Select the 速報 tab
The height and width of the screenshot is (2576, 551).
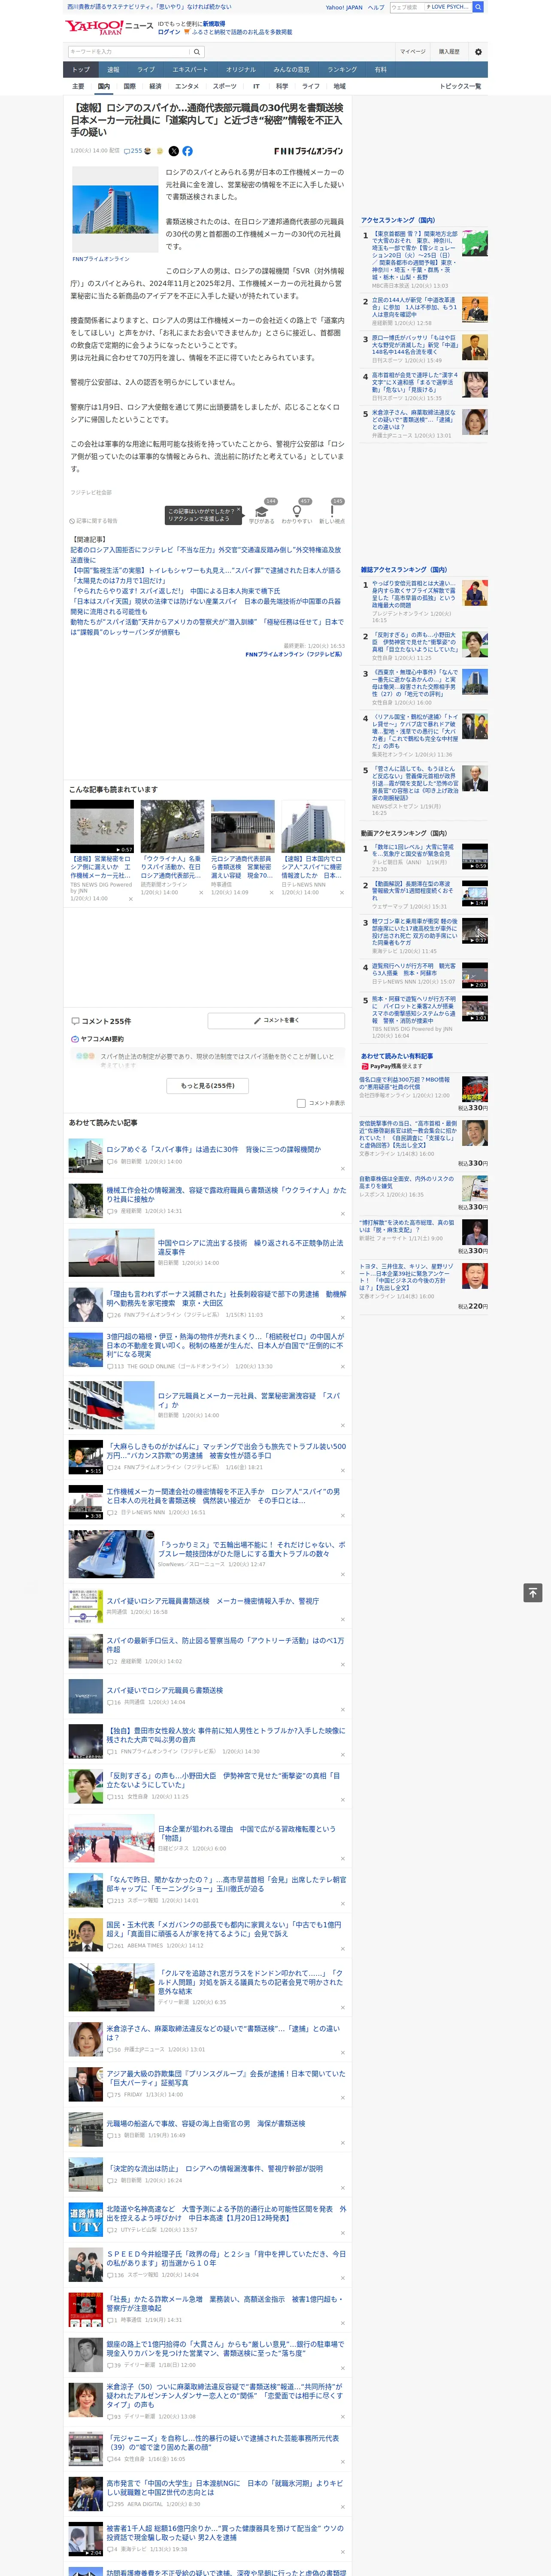pyautogui.click(x=113, y=70)
